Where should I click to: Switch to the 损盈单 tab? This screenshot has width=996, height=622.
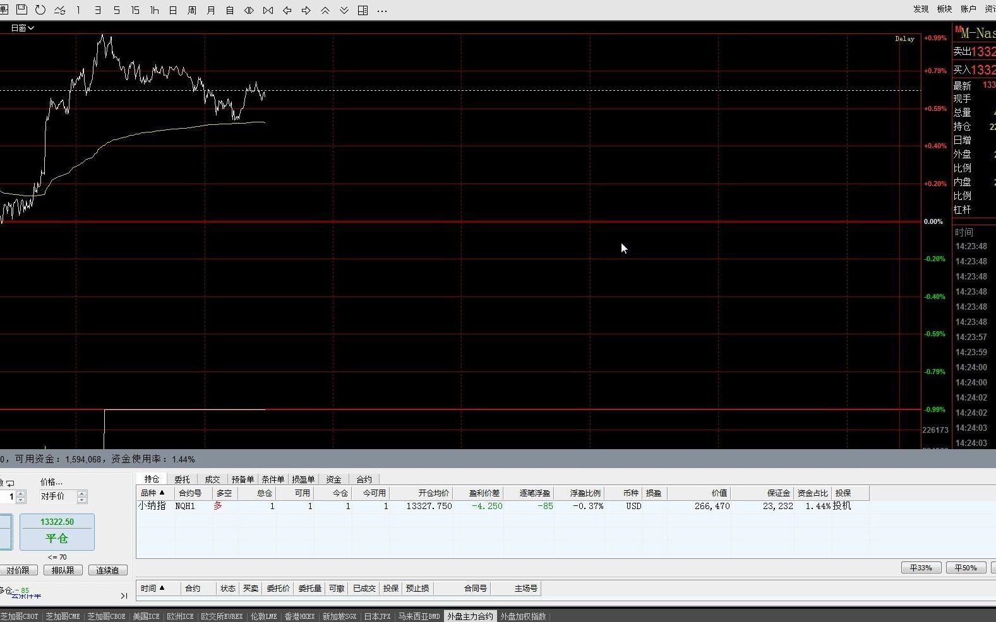[x=303, y=479]
